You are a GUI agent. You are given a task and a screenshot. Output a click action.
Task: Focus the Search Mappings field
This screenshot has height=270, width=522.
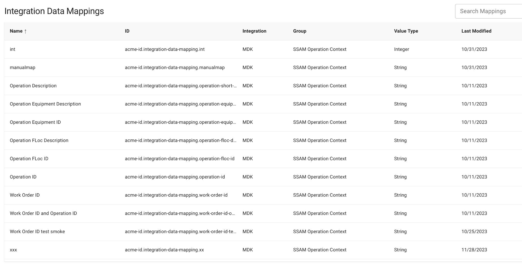488,11
